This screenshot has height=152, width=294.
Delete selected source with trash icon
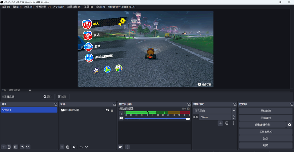(68, 147)
